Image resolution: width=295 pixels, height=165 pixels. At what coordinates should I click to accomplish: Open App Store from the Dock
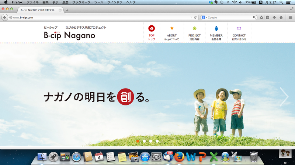coord(145,157)
